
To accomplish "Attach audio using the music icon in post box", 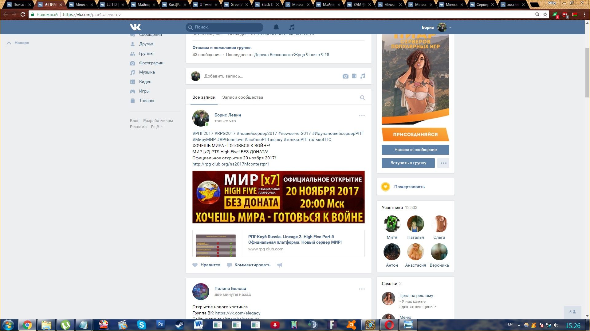I will [x=363, y=76].
